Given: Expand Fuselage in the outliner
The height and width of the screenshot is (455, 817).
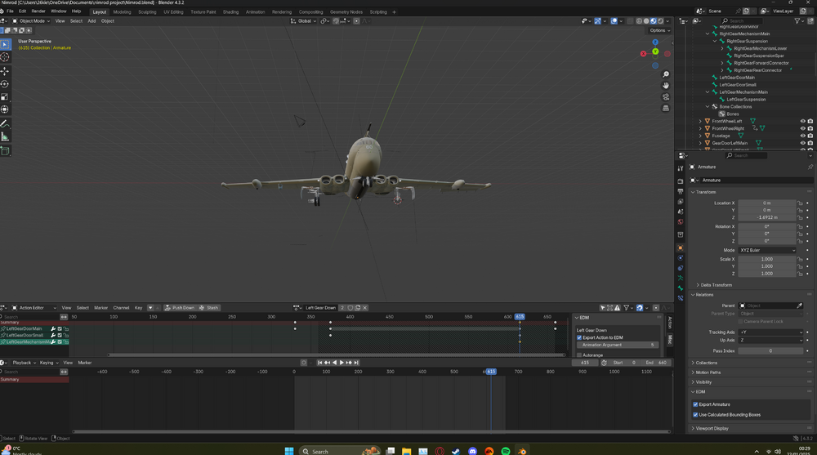Looking at the screenshot, I should 700,136.
